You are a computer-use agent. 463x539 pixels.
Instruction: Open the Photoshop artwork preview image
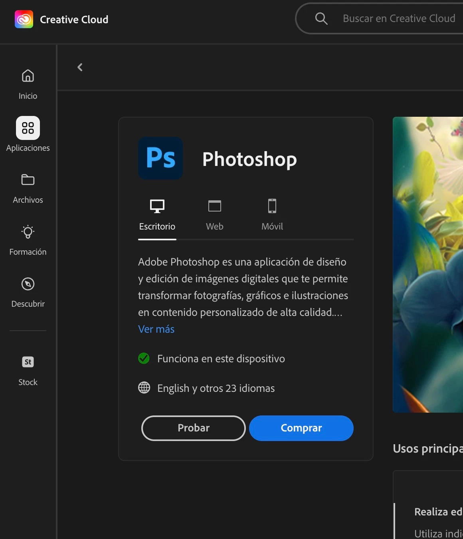coord(428,264)
